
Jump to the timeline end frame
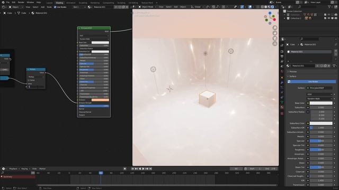pos(150,169)
